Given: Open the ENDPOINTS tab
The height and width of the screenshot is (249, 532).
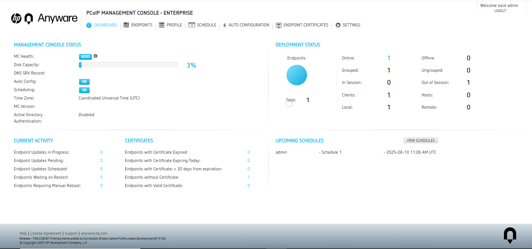Looking at the screenshot, I should pos(142,25).
